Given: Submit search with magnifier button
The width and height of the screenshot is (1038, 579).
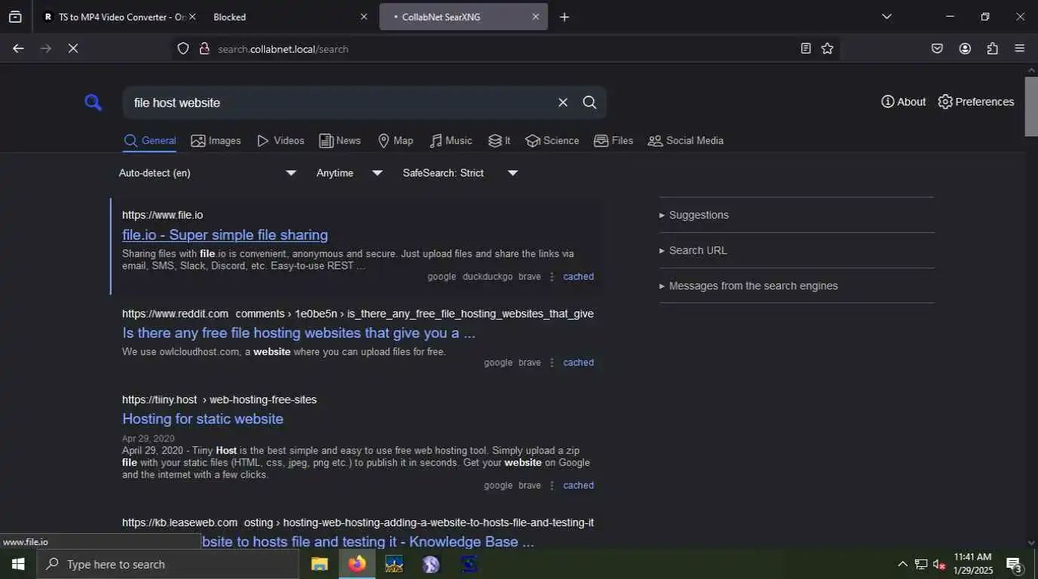Looking at the screenshot, I should click(590, 103).
